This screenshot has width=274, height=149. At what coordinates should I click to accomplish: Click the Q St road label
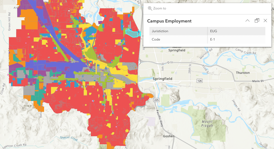(x=170, y=62)
